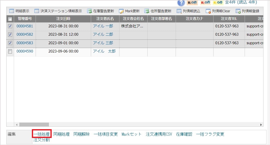This screenshot has width=270, height=145.
Task: Sort by 注文日時 column header
Action: pos(63,19)
